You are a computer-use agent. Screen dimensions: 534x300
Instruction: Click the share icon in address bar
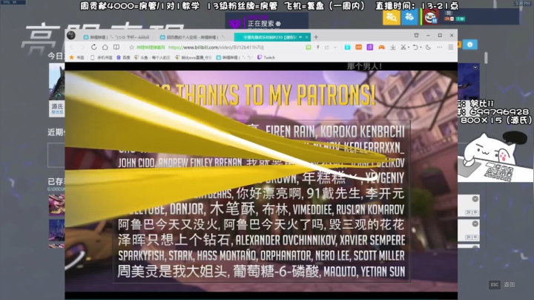[327, 48]
